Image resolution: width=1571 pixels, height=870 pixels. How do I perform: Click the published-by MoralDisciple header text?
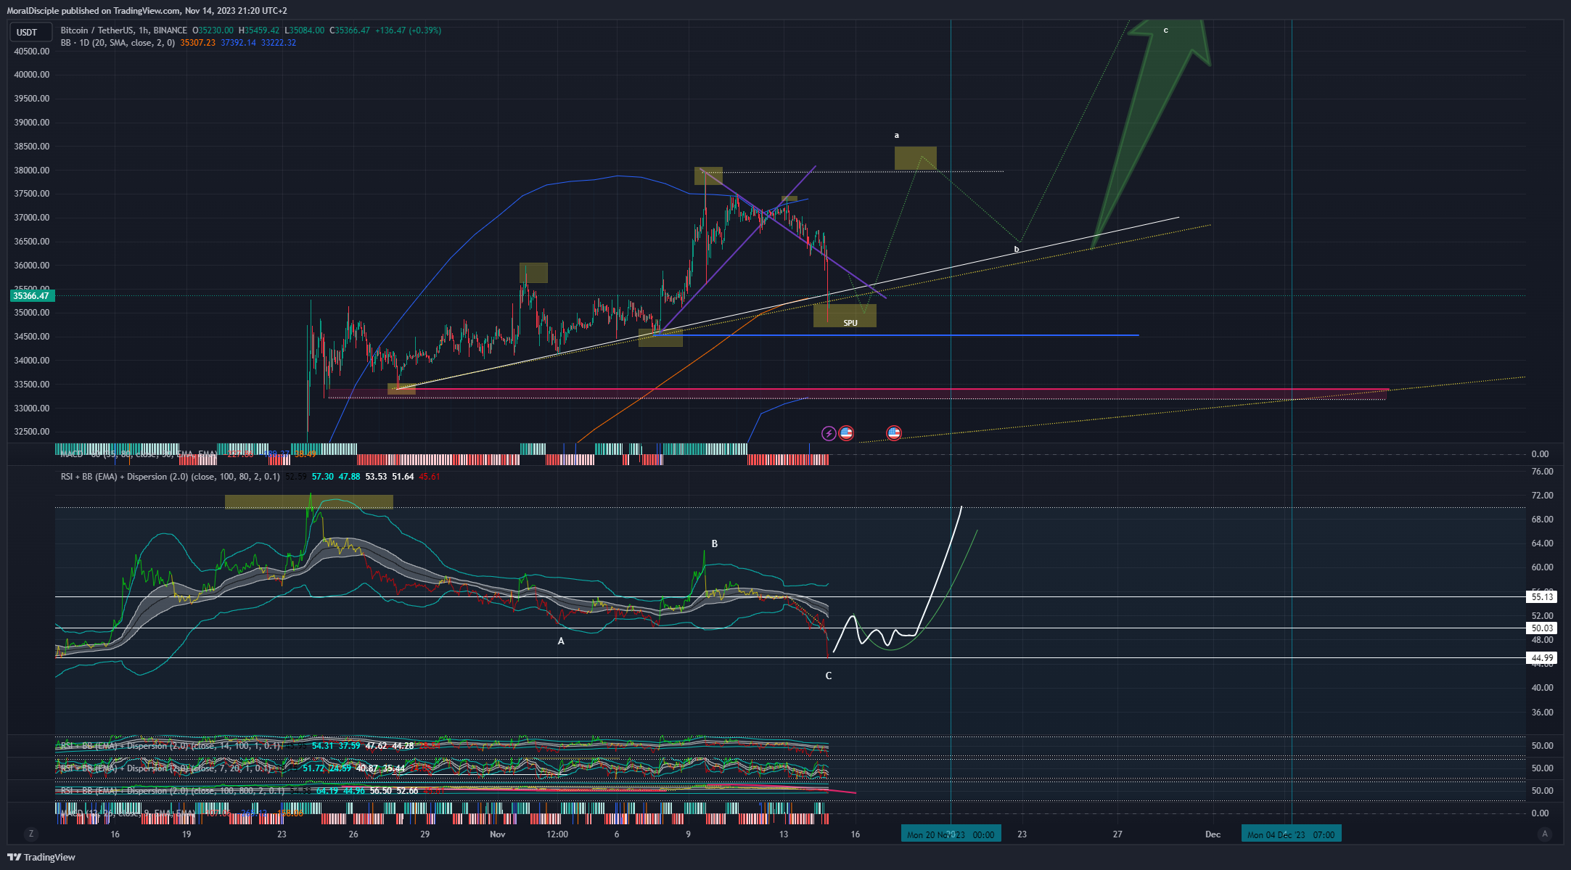pyautogui.click(x=147, y=11)
